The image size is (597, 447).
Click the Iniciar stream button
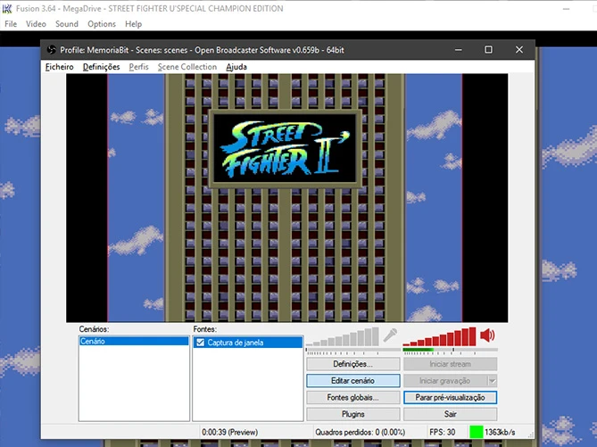coord(450,364)
